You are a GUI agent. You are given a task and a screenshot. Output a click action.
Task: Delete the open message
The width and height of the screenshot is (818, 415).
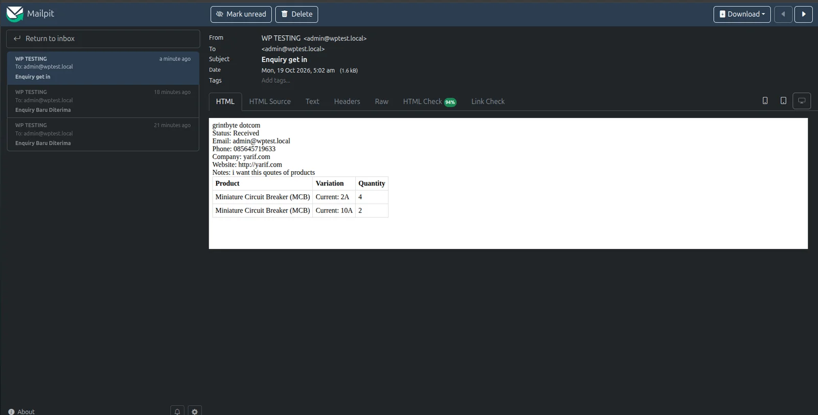click(297, 14)
